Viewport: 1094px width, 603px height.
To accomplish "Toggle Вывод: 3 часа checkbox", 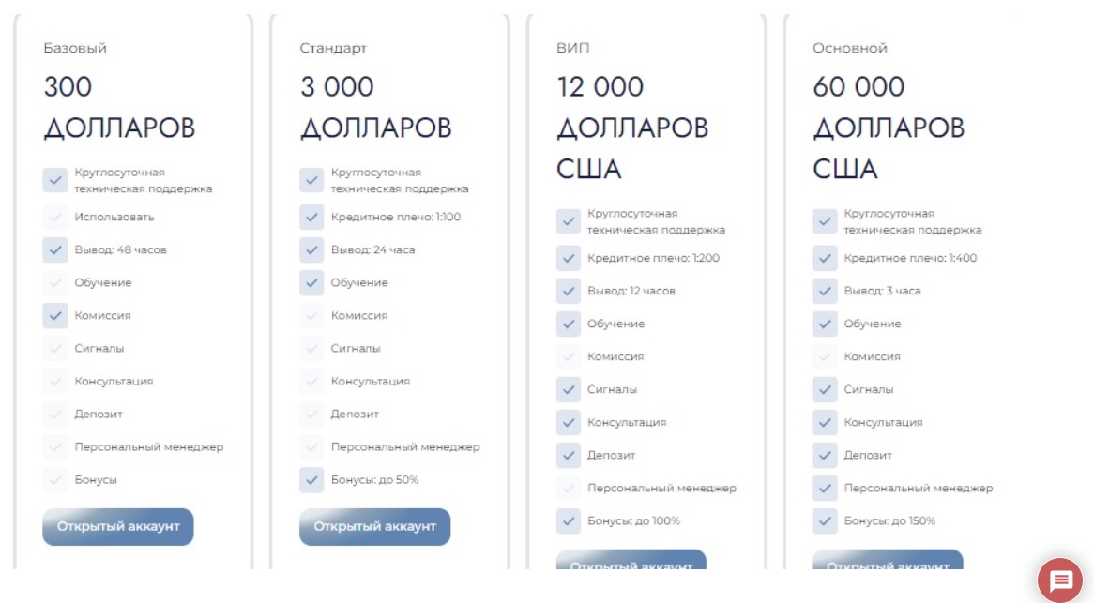I will [824, 291].
